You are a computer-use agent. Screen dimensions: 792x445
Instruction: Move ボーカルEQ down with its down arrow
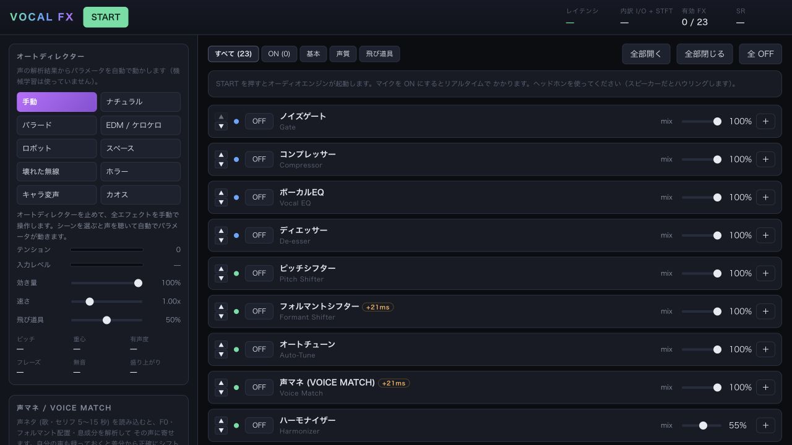[221, 202]
